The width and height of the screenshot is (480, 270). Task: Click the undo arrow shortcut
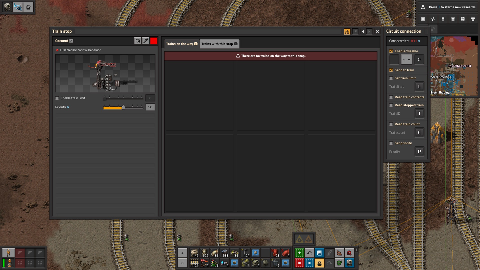pos(309,253)
